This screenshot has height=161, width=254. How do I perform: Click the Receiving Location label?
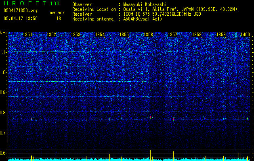(x=94, y=9)
